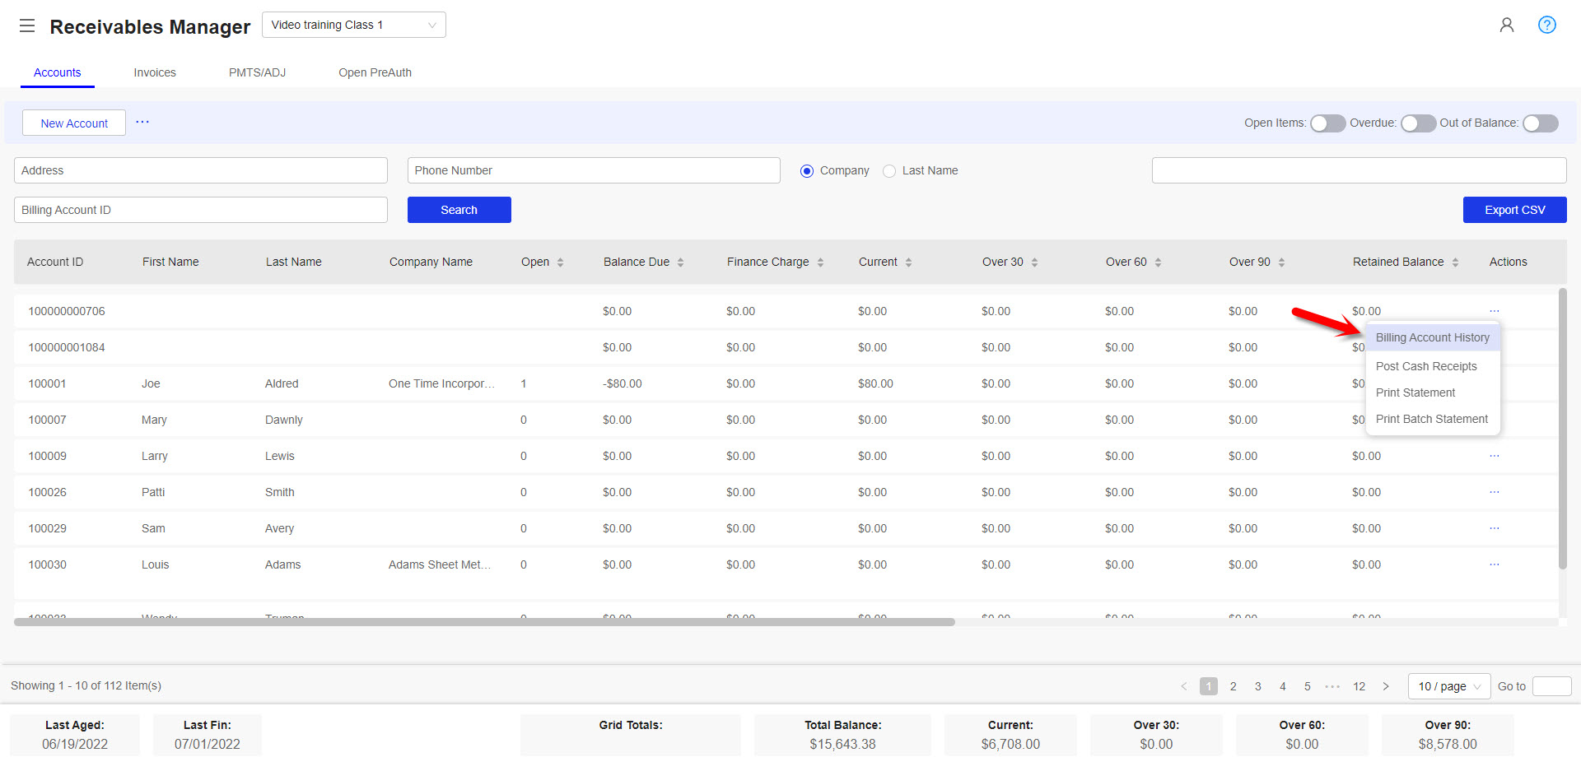
Task: Click the blue Search button
Action: click(459, 210)
